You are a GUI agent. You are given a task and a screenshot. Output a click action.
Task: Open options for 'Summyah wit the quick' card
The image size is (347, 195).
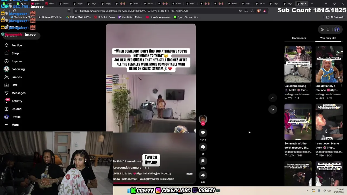click(310, 144)
